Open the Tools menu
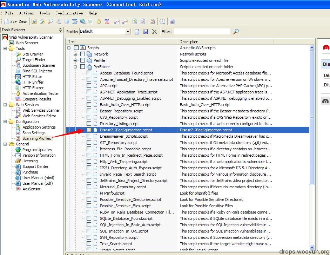The image size is (330, 255). pyautogui.click(x=45, y=13)
